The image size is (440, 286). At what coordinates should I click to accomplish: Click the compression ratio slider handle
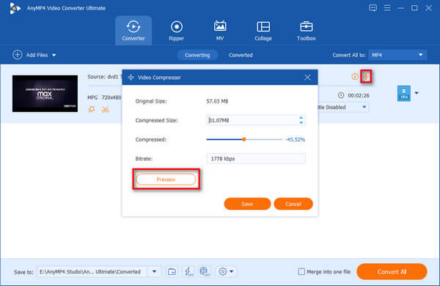(x=244, y=139)
